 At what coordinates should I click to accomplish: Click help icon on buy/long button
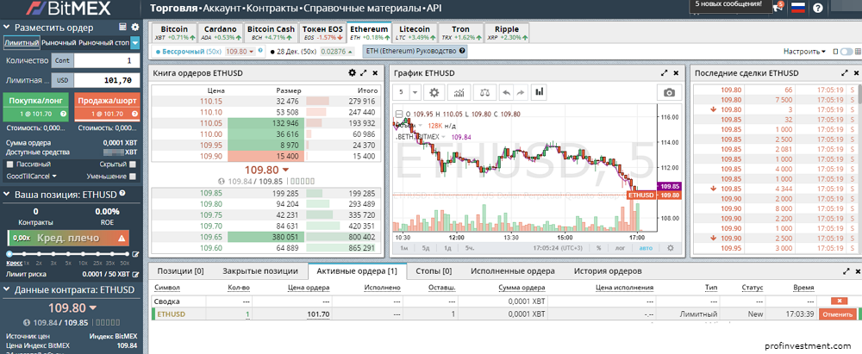tap(63, 114)
